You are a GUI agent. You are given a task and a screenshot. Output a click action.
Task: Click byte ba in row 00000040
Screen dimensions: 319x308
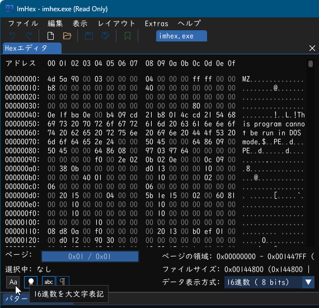(75, 115)
